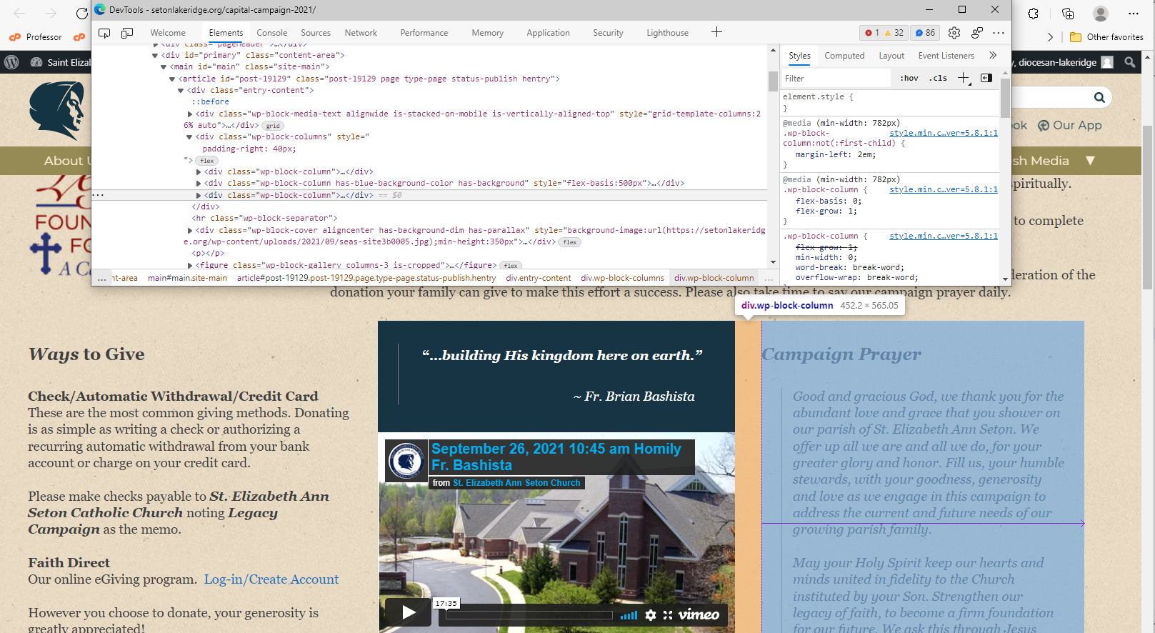Activate the inspect element picker tool
Viewport: 1155px width, 633px height.
pos(104,33)
